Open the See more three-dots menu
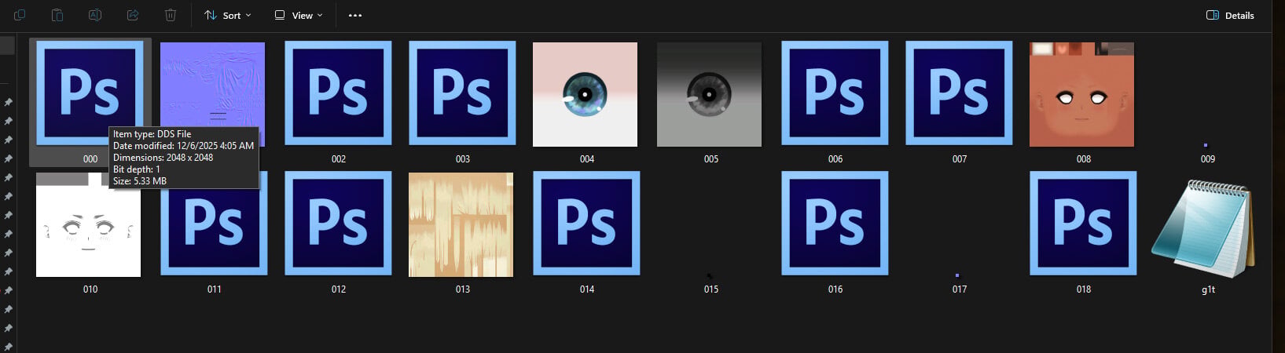 (355, 15)
